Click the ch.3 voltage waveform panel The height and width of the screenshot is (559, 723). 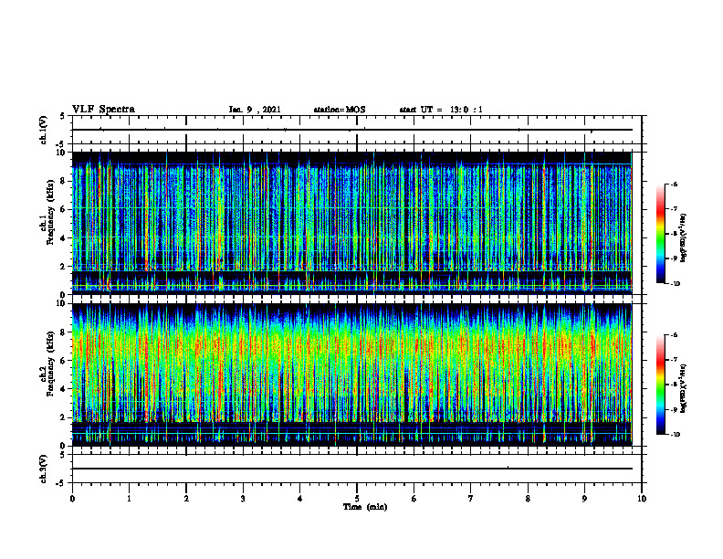click(x=357, y=469)
